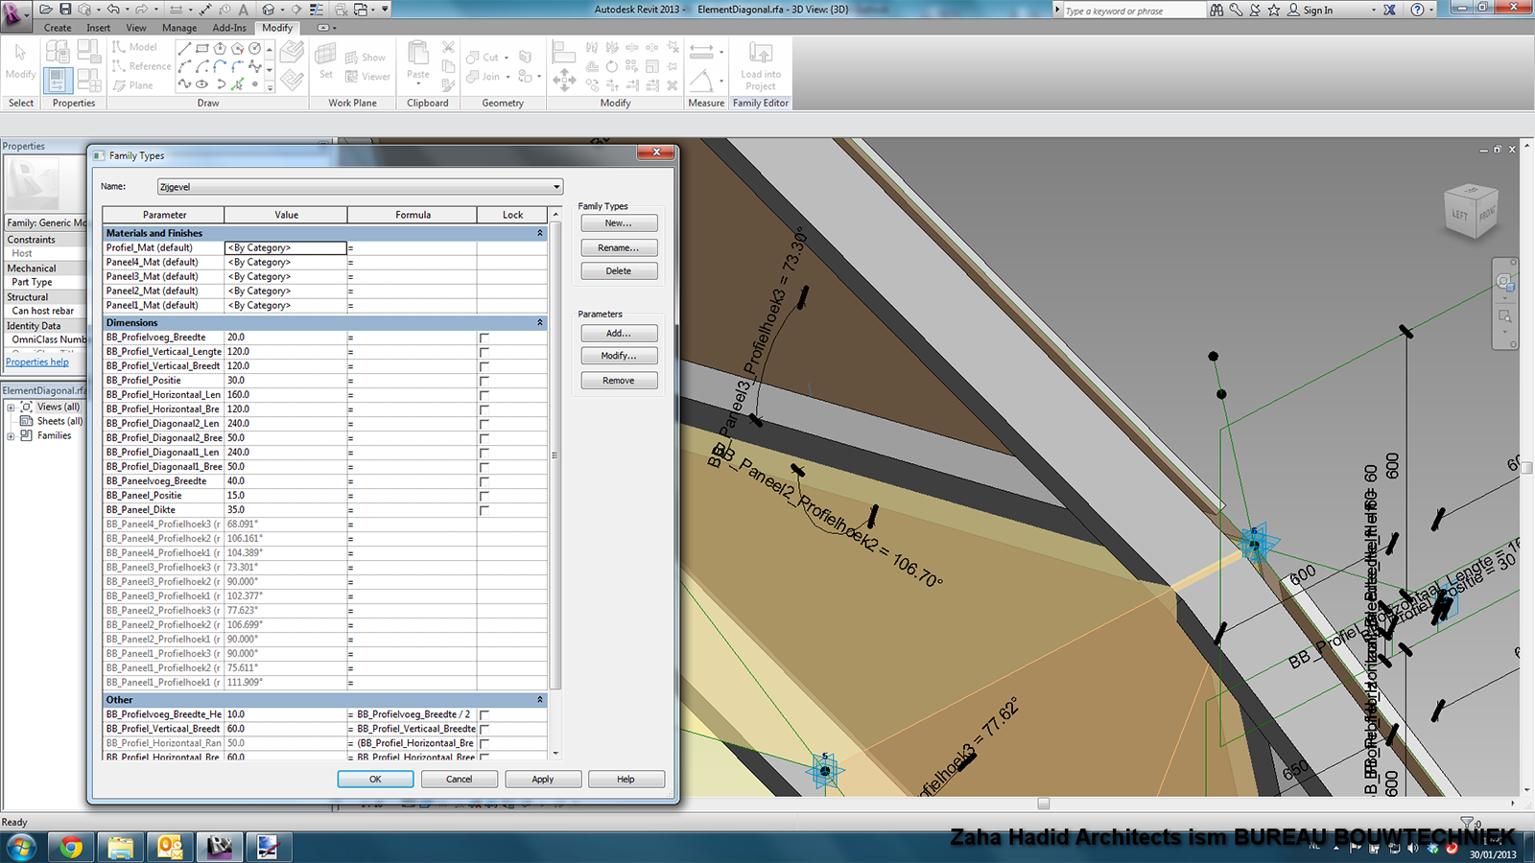Click the 3D view horizontal scrollbar thumb

pos(1044,804)
